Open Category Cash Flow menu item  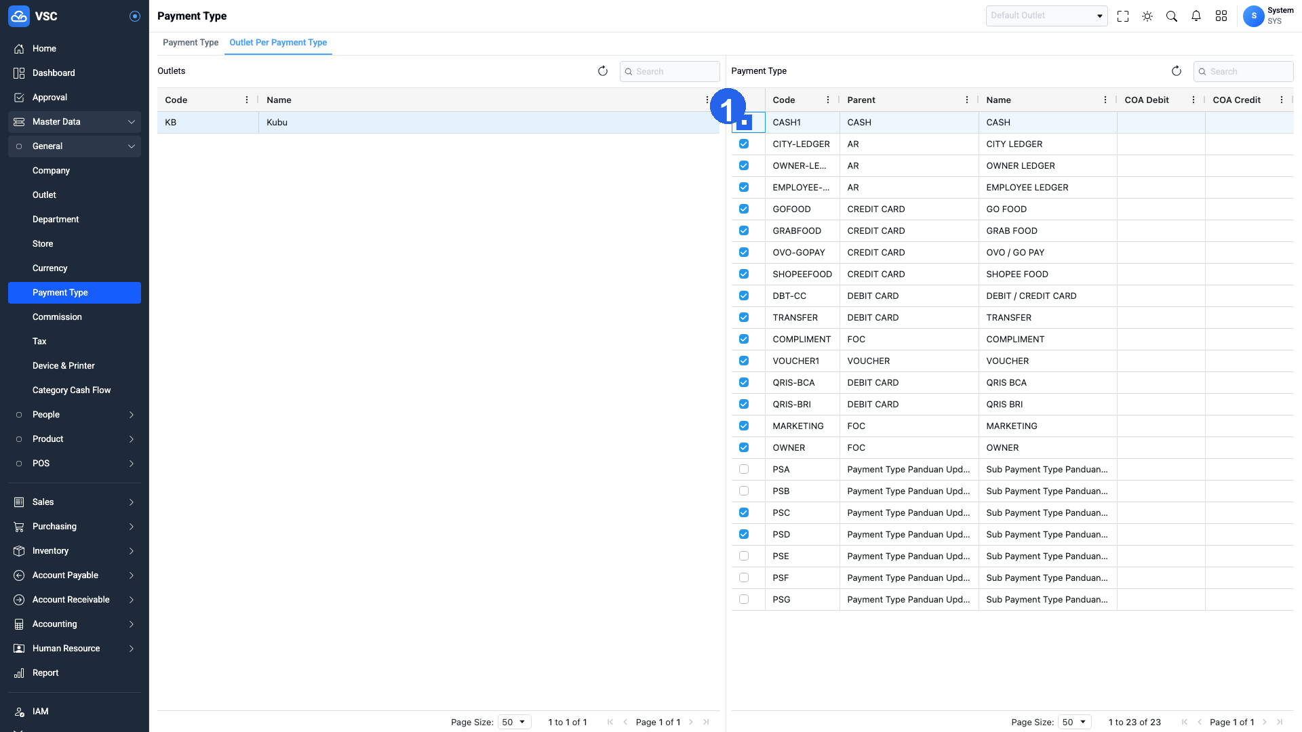click(x=75, y=390)
